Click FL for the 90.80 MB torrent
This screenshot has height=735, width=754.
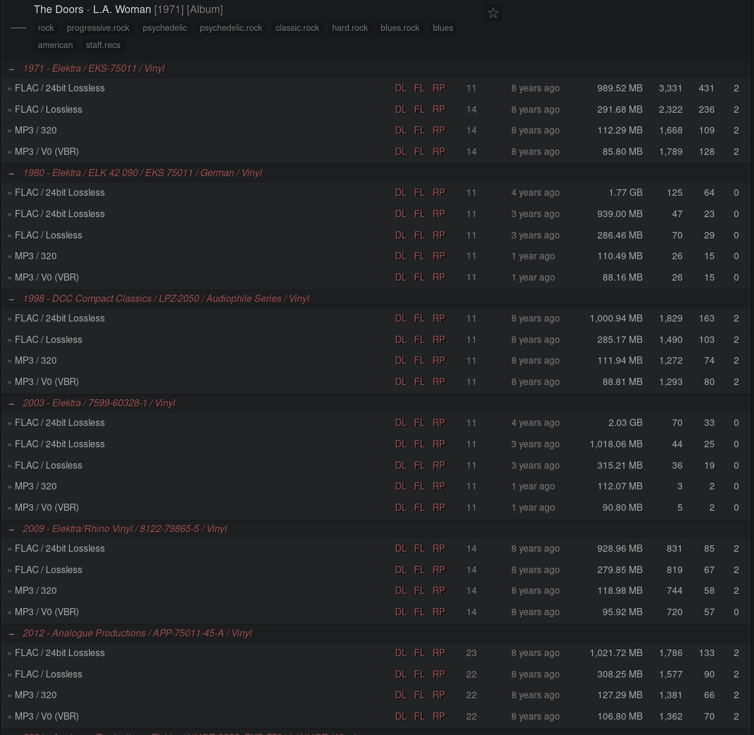419,507
